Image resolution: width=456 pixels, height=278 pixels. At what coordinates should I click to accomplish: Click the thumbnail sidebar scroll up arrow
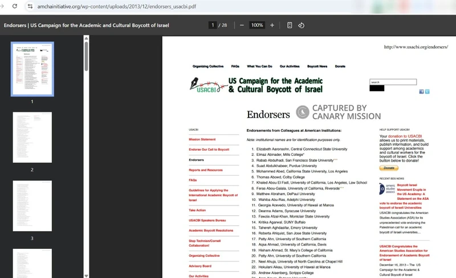coord(86,38)
